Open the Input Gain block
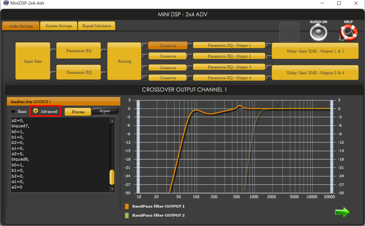Screen dimensions: 365x226 pyautogui.click(x=33, y=61)
